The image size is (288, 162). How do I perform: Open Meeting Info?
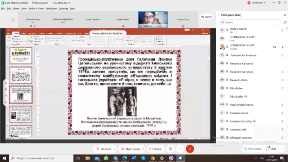click(x=40, y=3)
